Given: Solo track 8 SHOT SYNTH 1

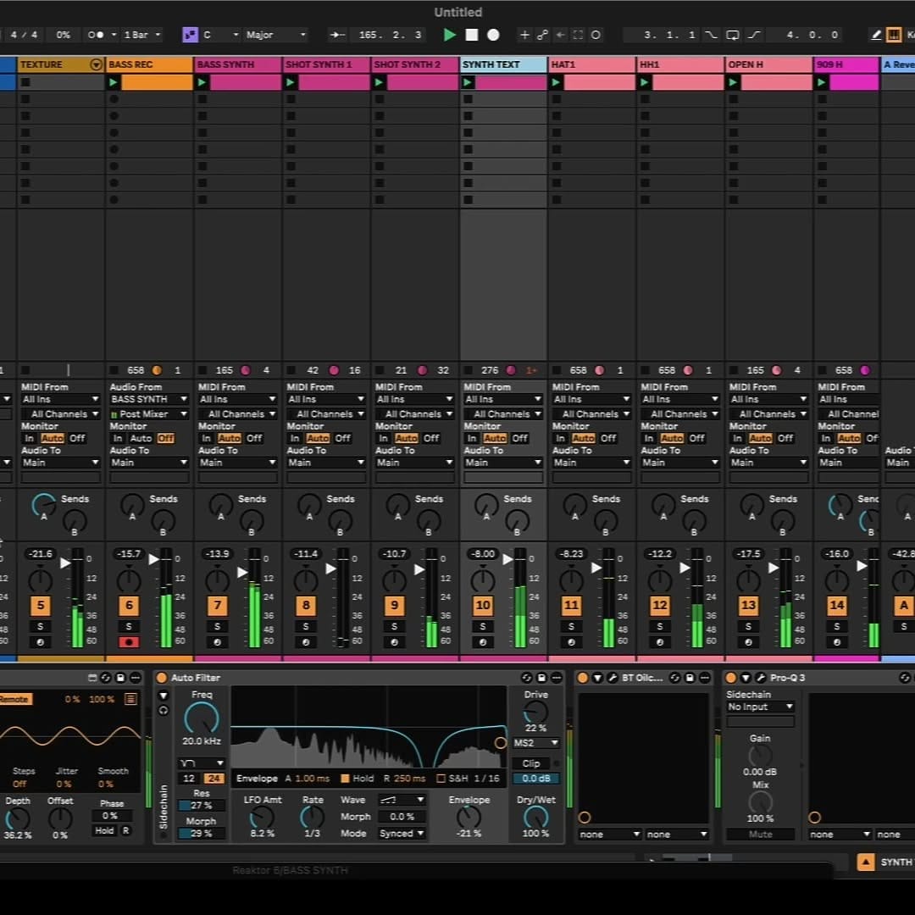Looking at the screenshot, I should [306, 626].
